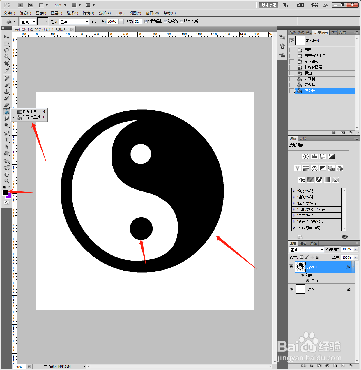361x370 pixels.
Task: Toggle visibility of the stroke (描边) effect
Action: click(308, 281)
